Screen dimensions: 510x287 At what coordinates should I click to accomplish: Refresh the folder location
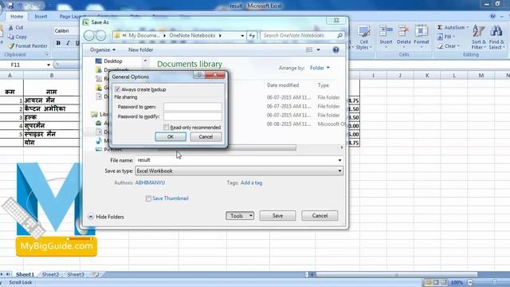tap(252, 35)
